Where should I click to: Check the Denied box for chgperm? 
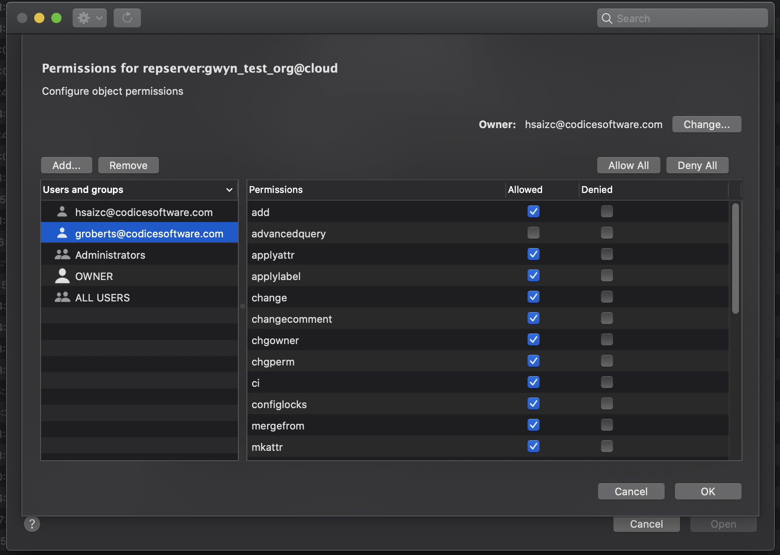pos(607,361)
